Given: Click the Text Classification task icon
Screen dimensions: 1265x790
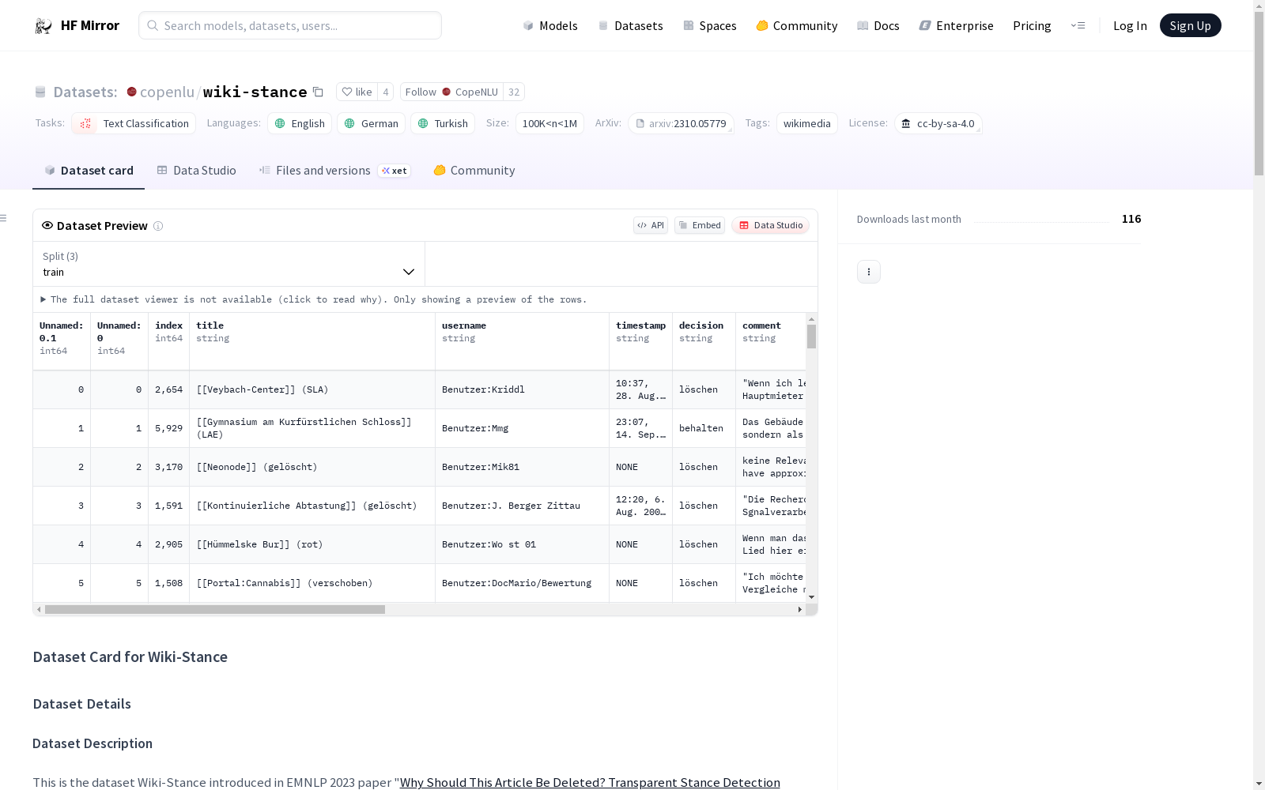Looking at the screenshot, I should [85, 123].
